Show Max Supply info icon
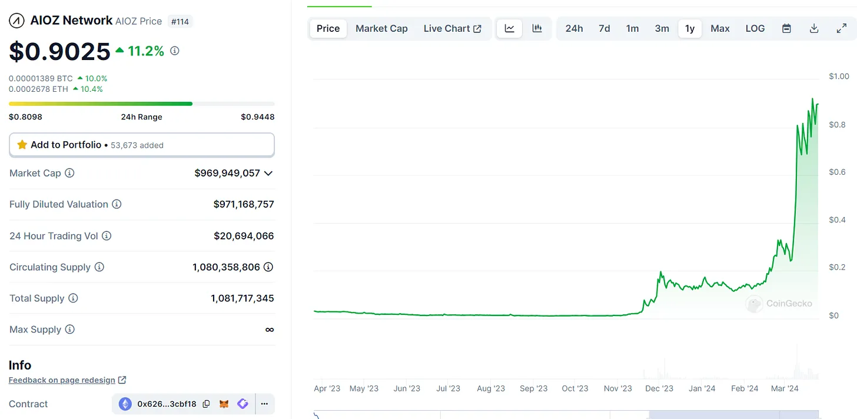The width and height of the screenshot is (857, 419). coord(69,330)
